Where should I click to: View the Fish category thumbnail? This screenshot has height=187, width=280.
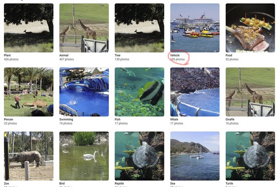139,92
